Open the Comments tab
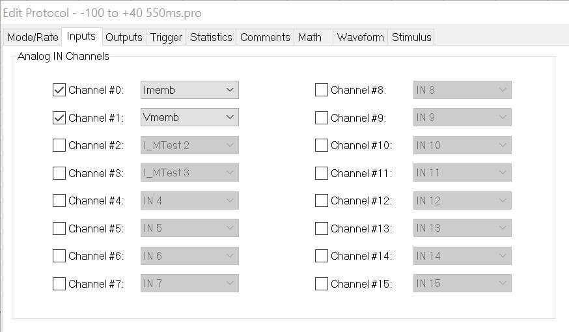The width and height of the screenshot is (569, 332). tap(265, 37)
